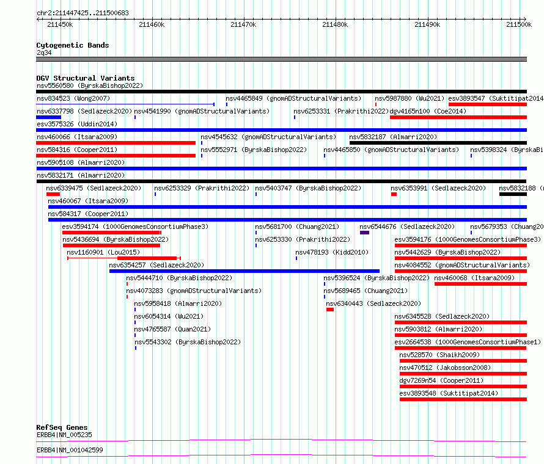Select the ERBB4|NM_001042599 gene label
The image size is (544, 464).
70,450
